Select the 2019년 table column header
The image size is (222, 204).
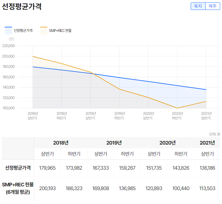(114, 143)
